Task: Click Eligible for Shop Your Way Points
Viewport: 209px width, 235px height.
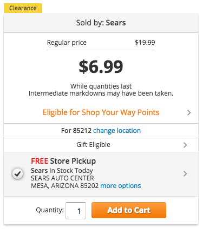Action: (101, 112)
